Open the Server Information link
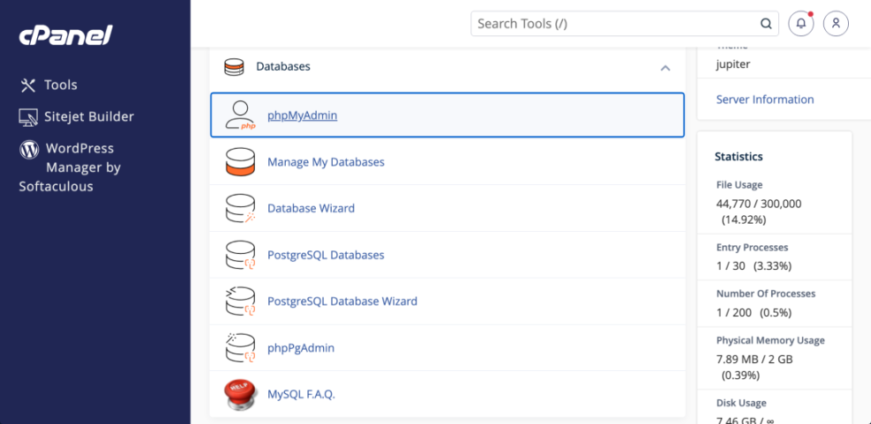 [765, 100]
